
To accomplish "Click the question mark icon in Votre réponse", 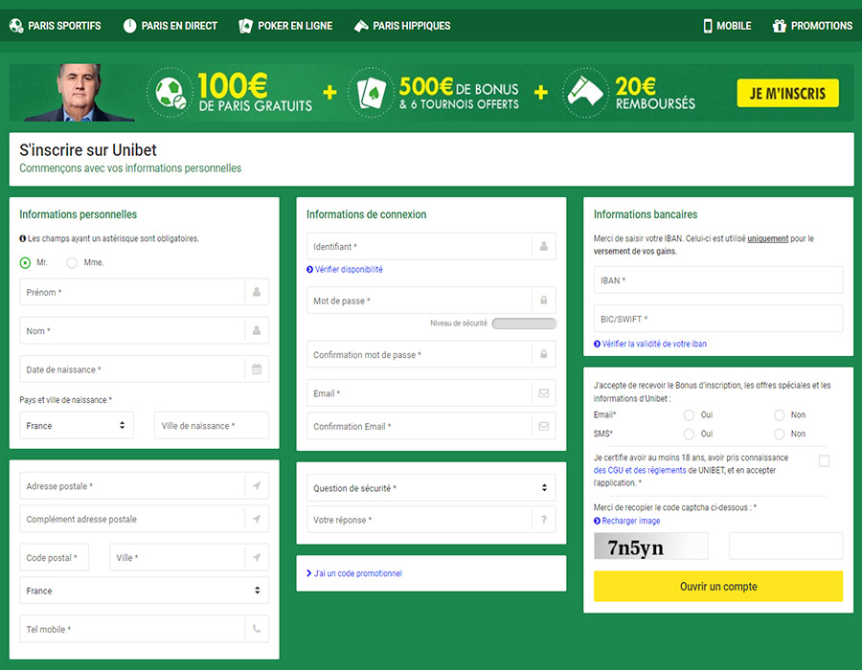I will 544,519.
